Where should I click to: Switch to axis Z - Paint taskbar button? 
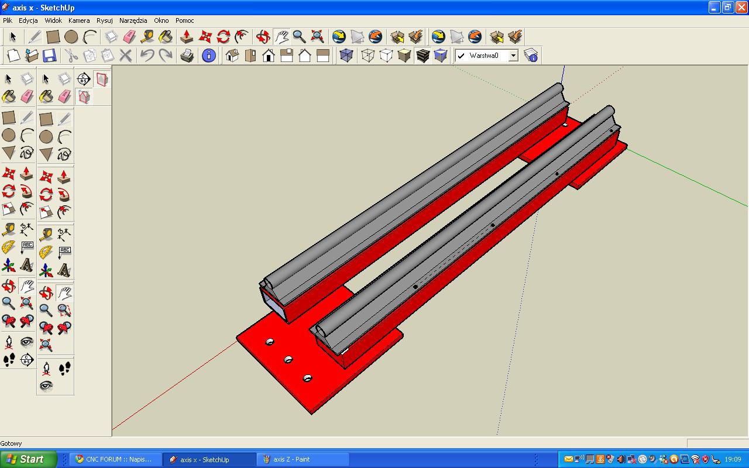point(303,459)
